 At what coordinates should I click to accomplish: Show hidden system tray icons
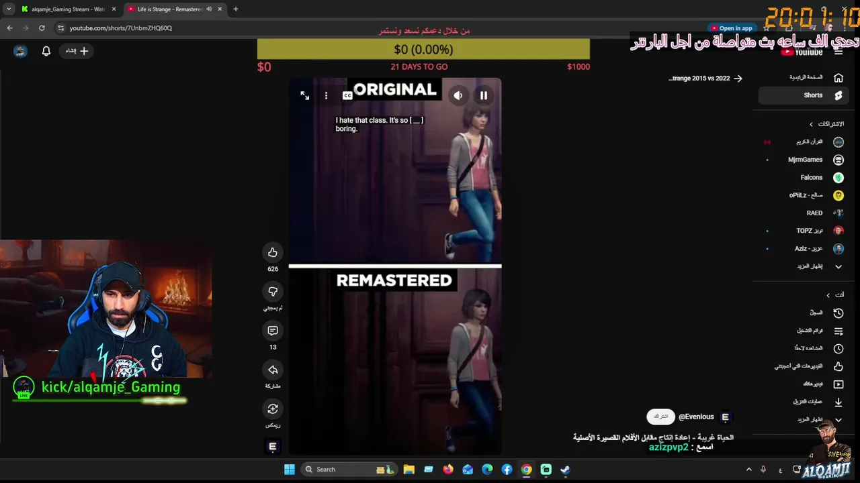coord(749,470)
